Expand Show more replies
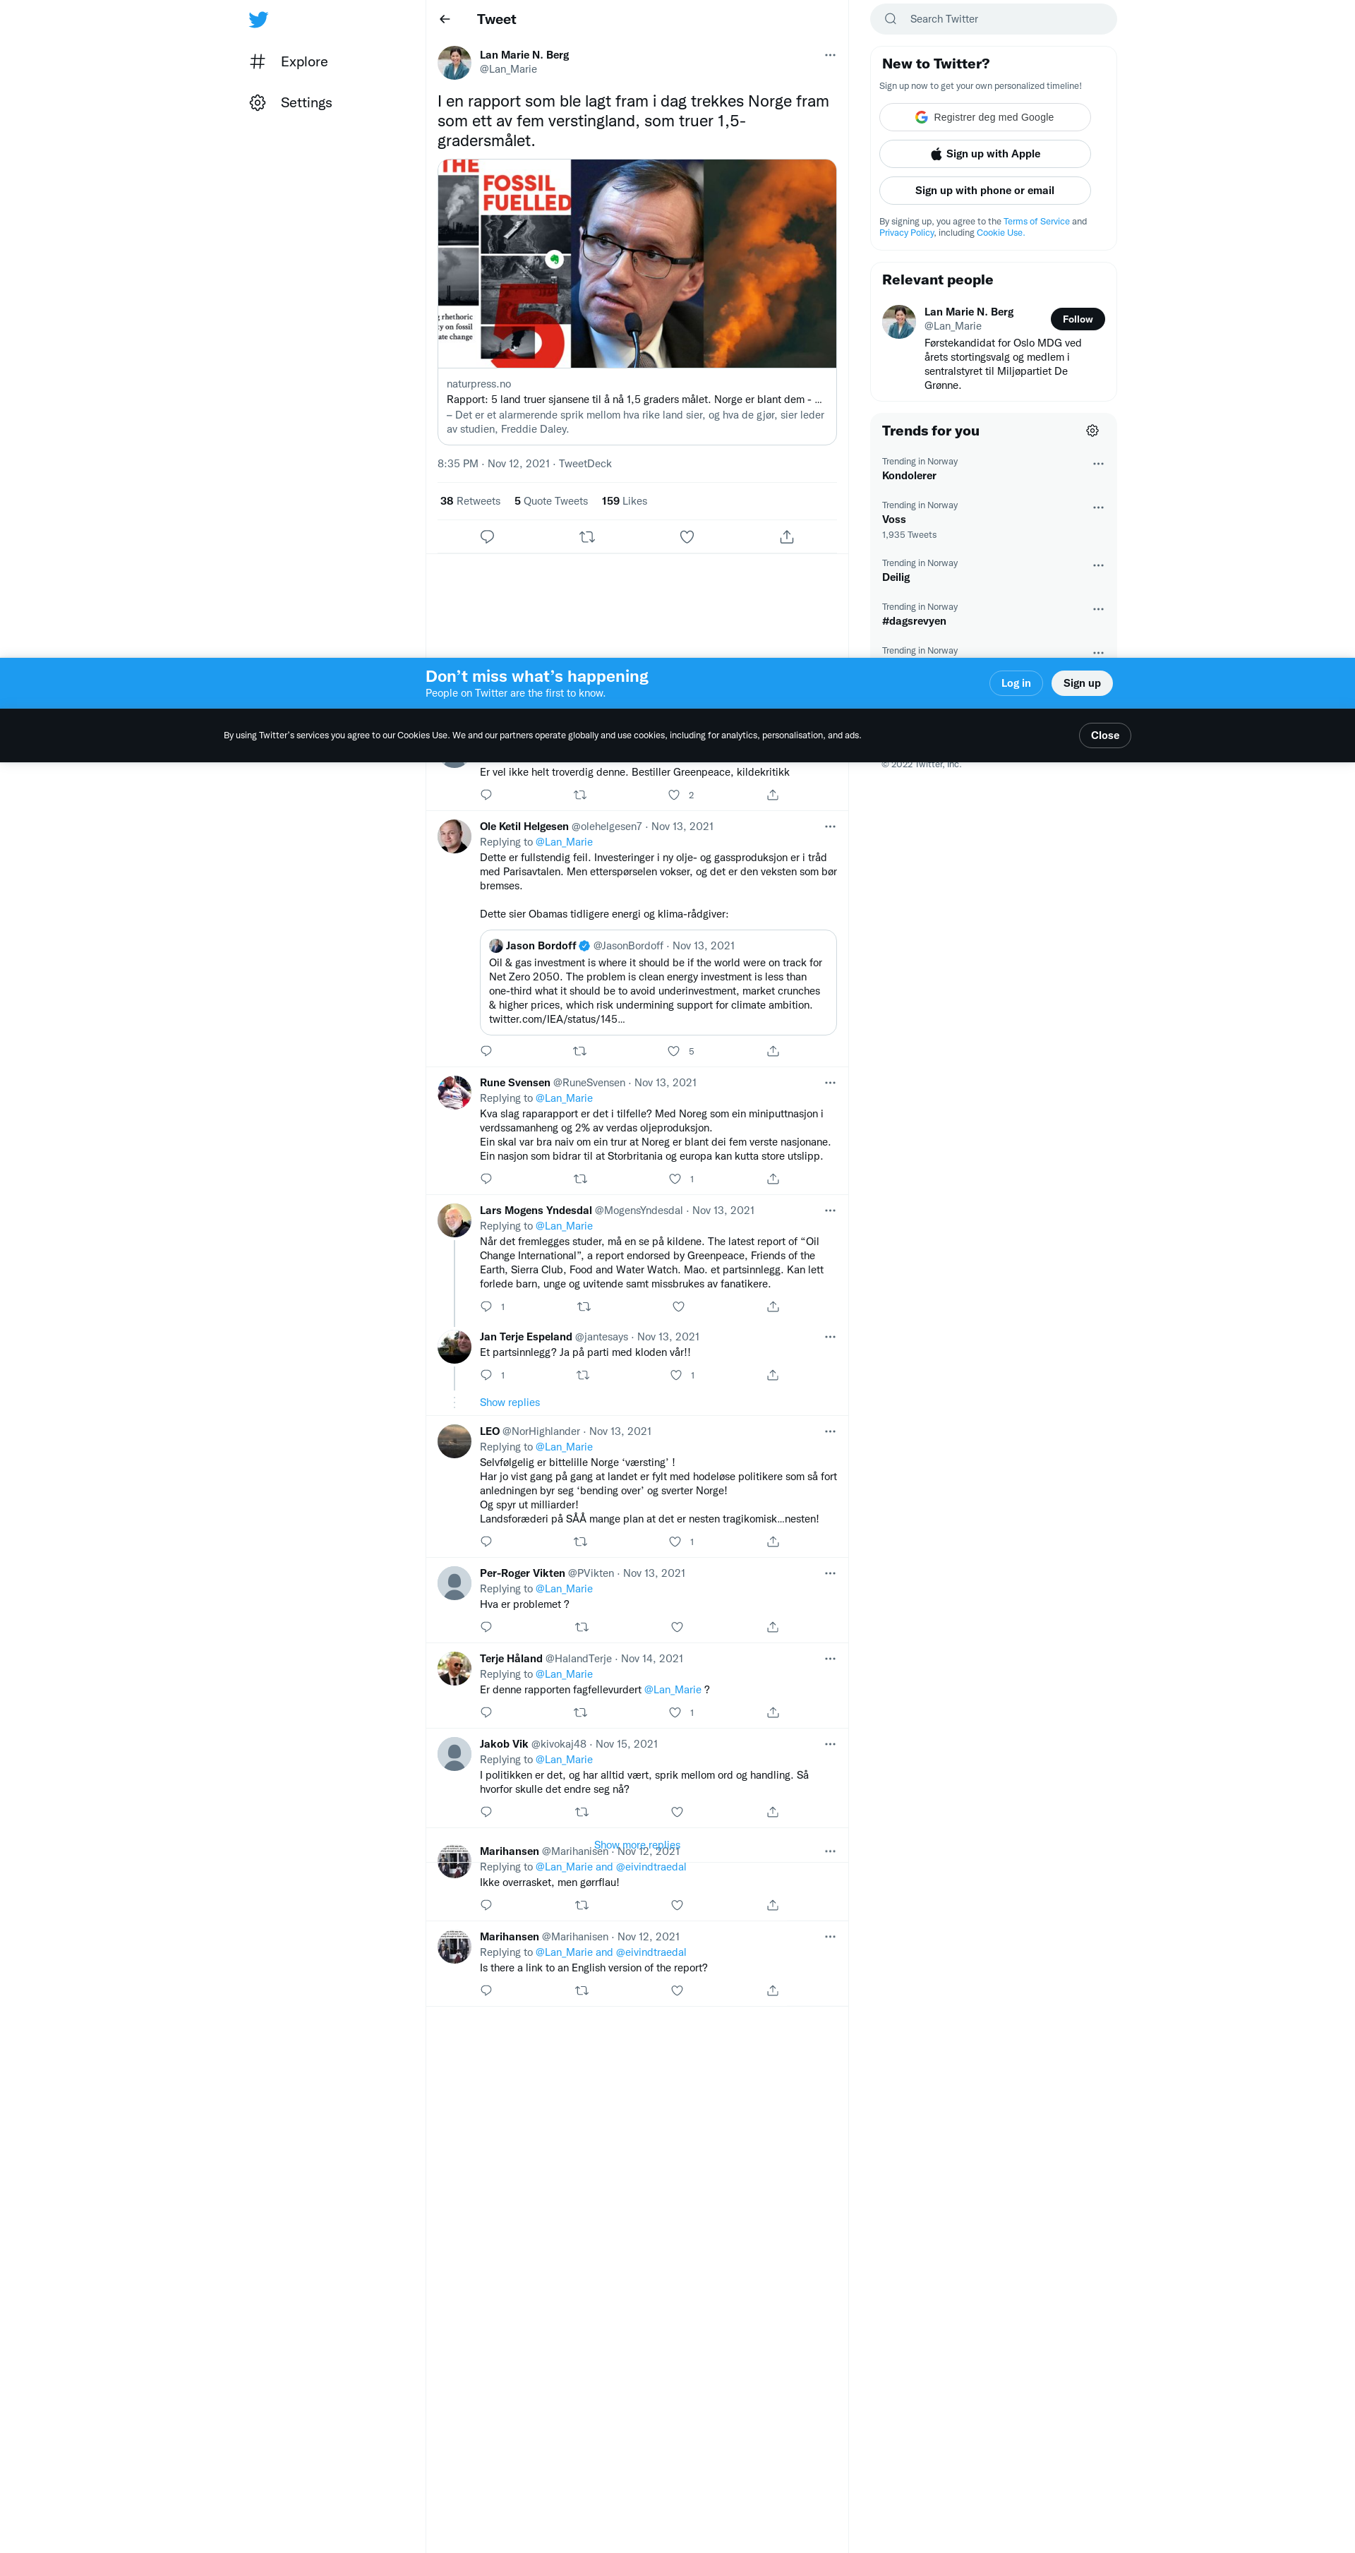 point(637,1845)
